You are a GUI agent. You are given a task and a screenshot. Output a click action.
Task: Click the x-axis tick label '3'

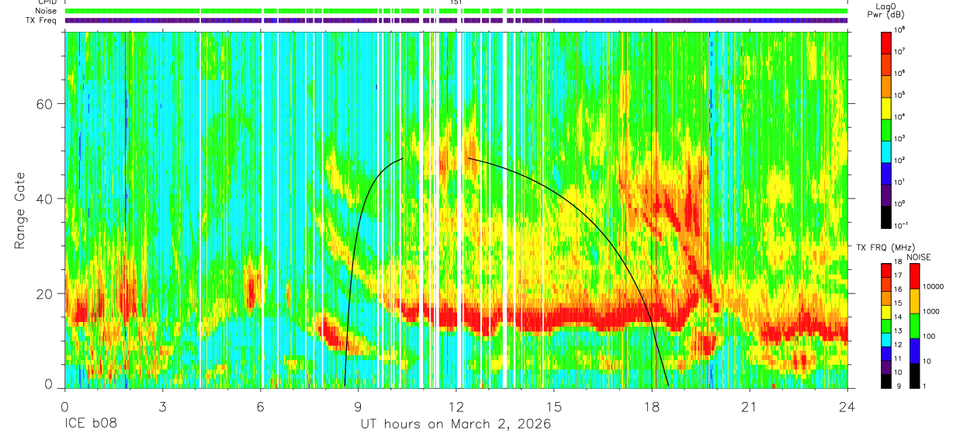(162, 407)
